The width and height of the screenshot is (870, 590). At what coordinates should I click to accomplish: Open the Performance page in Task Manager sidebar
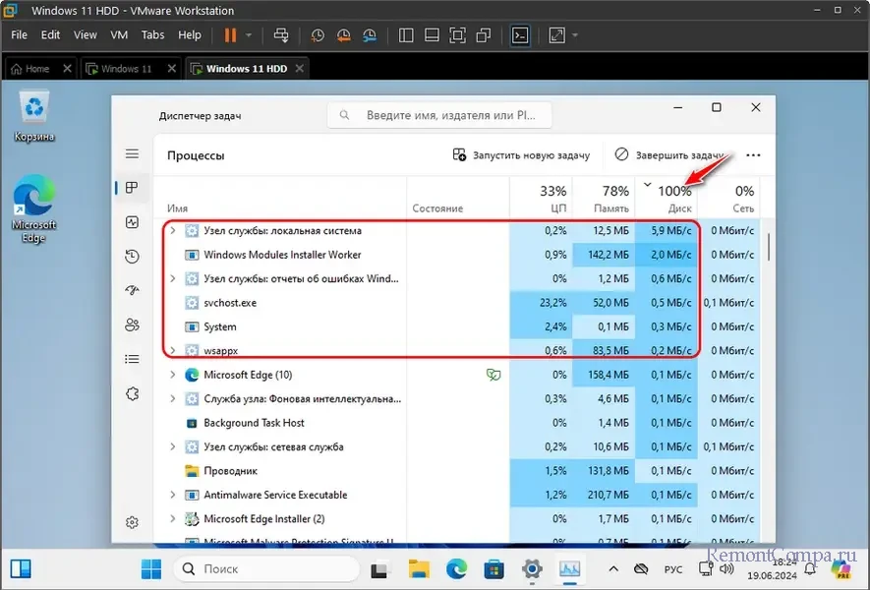132,222
